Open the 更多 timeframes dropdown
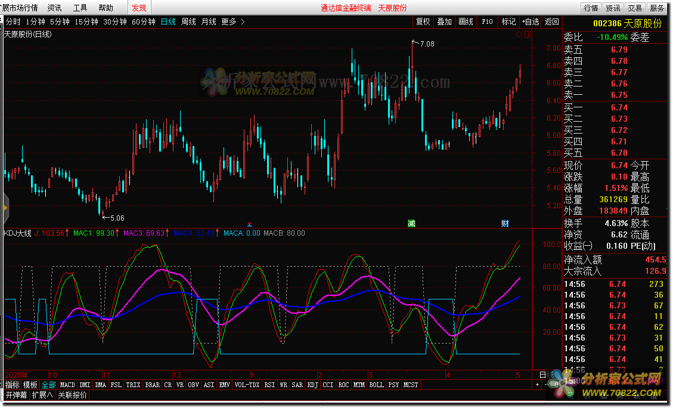 [x=233, y=21]
